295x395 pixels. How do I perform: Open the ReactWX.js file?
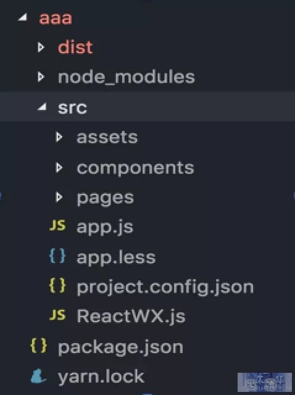click(131, 316)
